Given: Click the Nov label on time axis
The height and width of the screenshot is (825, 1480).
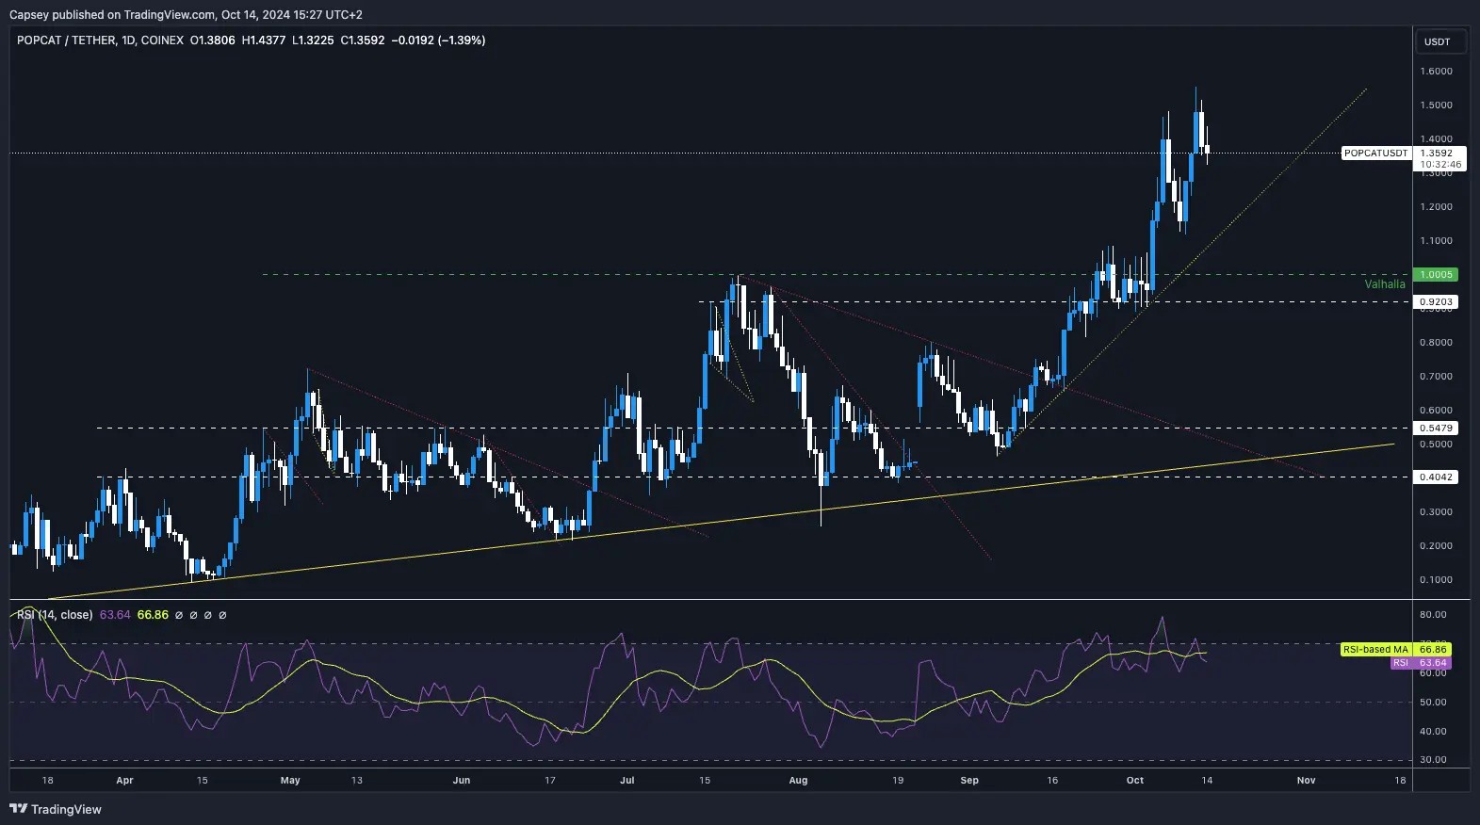Looking at the screenshot, I should [x=1306, y=781].
